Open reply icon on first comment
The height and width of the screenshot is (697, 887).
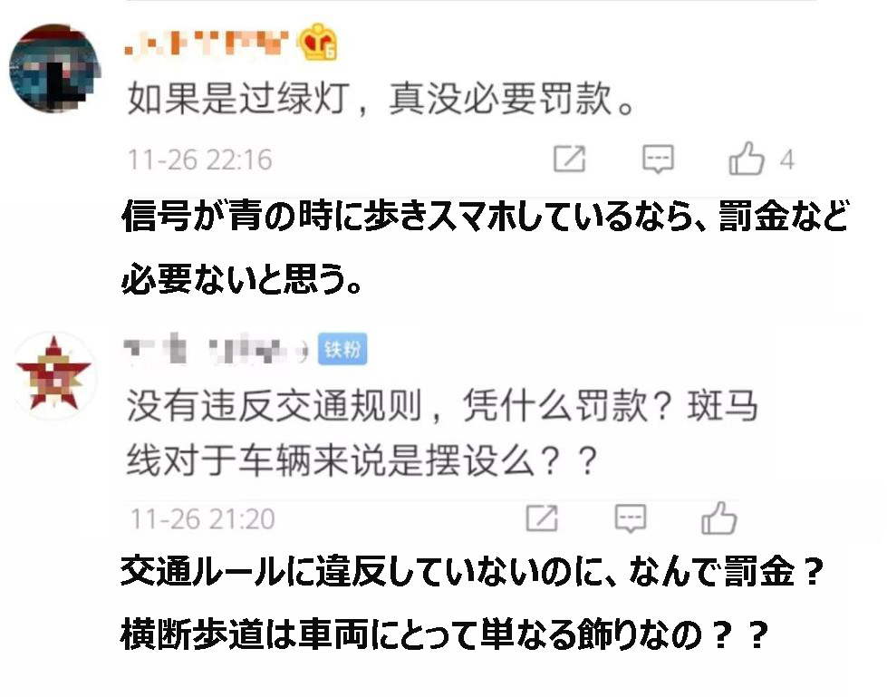tap(658, 159)
